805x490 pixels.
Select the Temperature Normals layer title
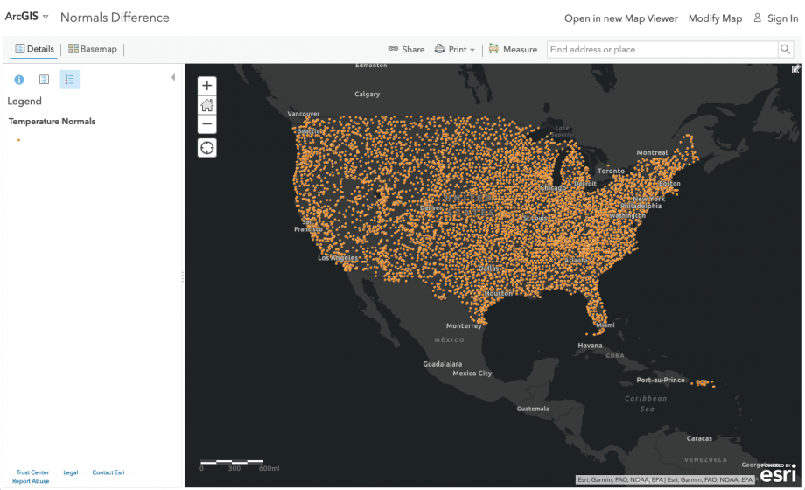[x=52, y=122]
